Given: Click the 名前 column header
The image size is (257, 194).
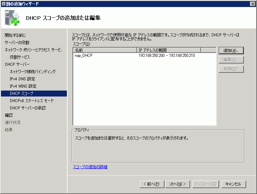Looking at the screenshot, I should 104,50.
